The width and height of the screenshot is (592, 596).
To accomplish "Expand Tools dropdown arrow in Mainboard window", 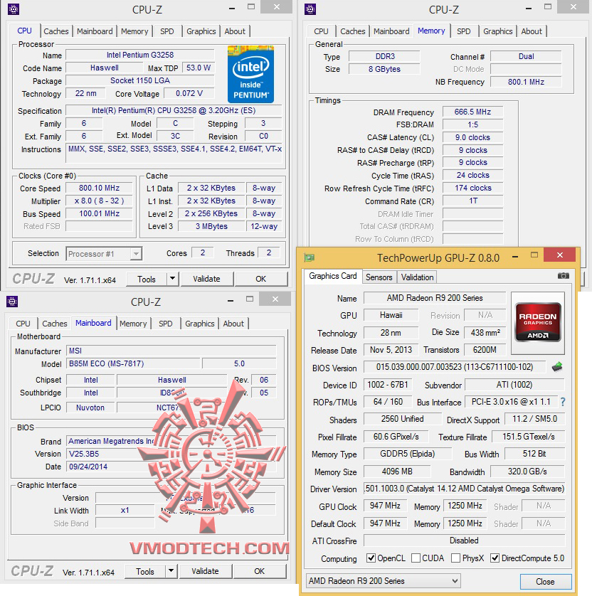I will pos(171,571).
